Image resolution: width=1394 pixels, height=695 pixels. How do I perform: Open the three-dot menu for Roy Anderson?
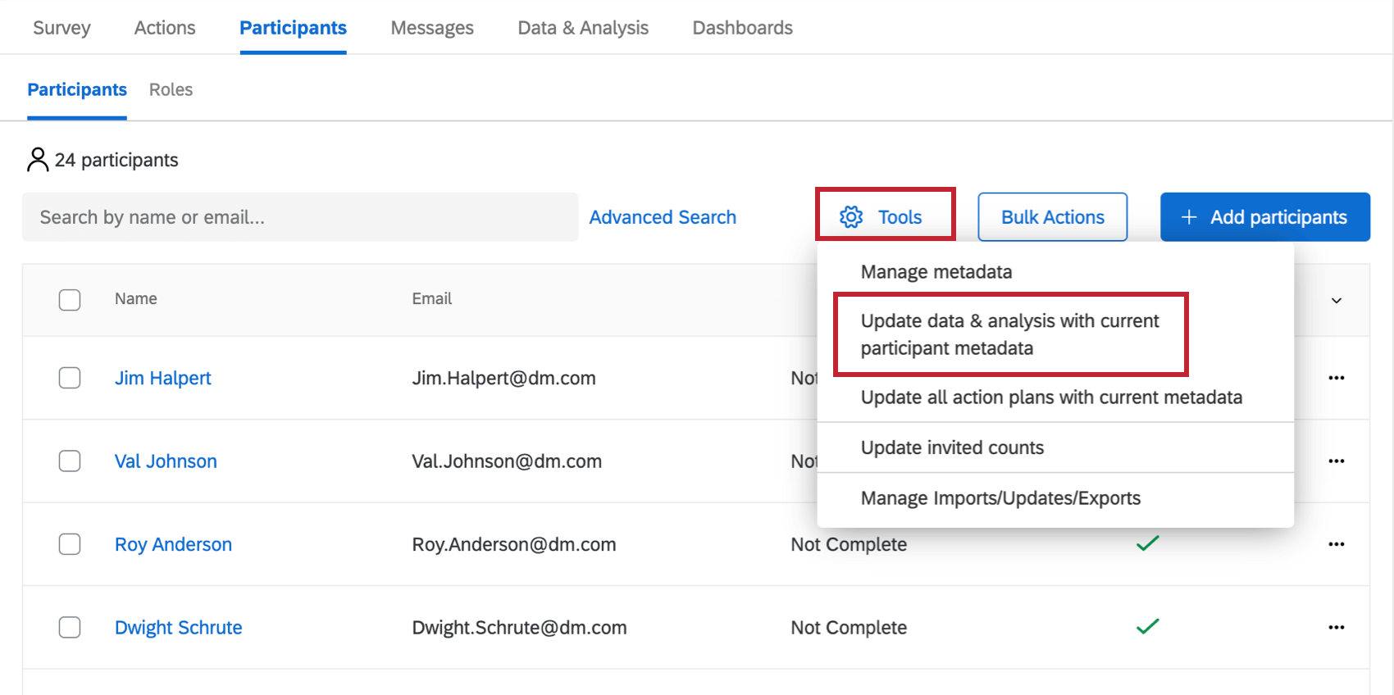coord(1336,544)
